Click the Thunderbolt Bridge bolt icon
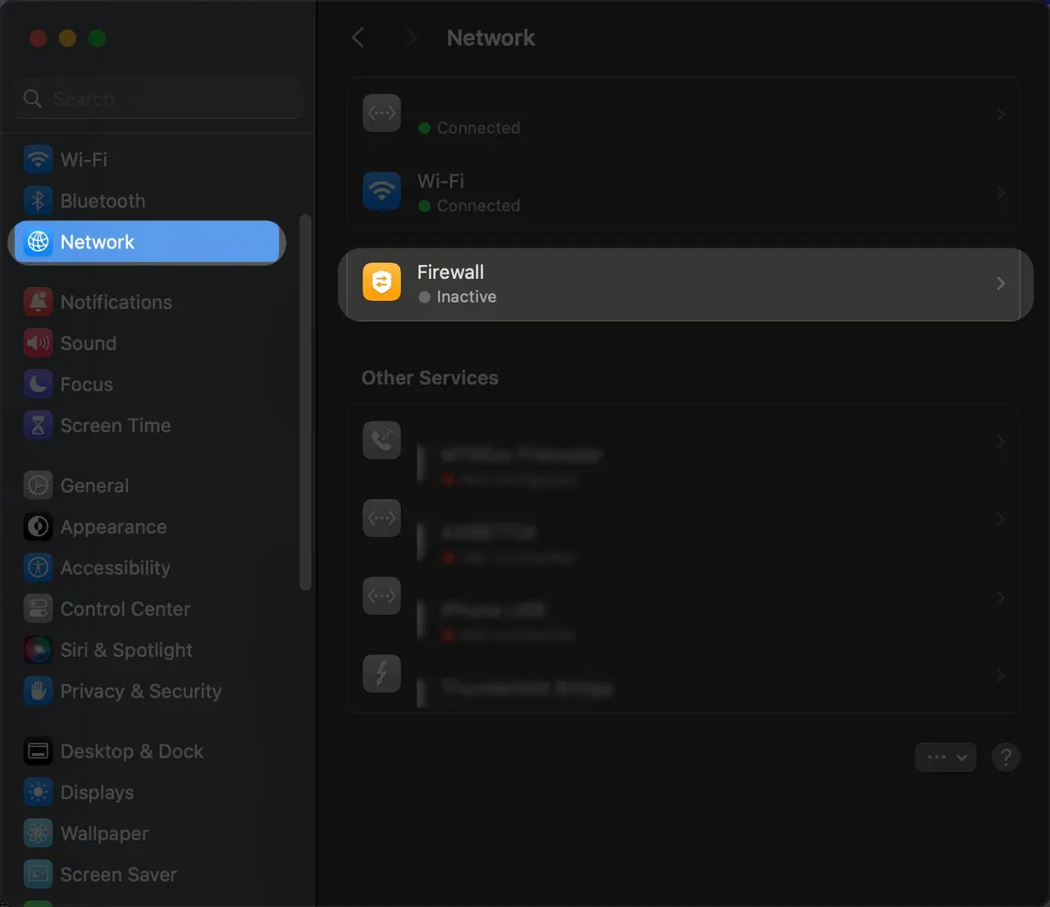 tap(381, 674)
